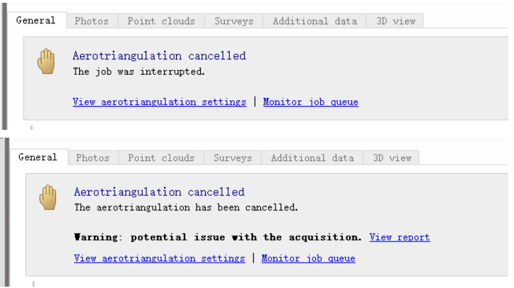Select the General tab in the lower panel
Viewport: 514px width, 288px height.
[37, 157]
